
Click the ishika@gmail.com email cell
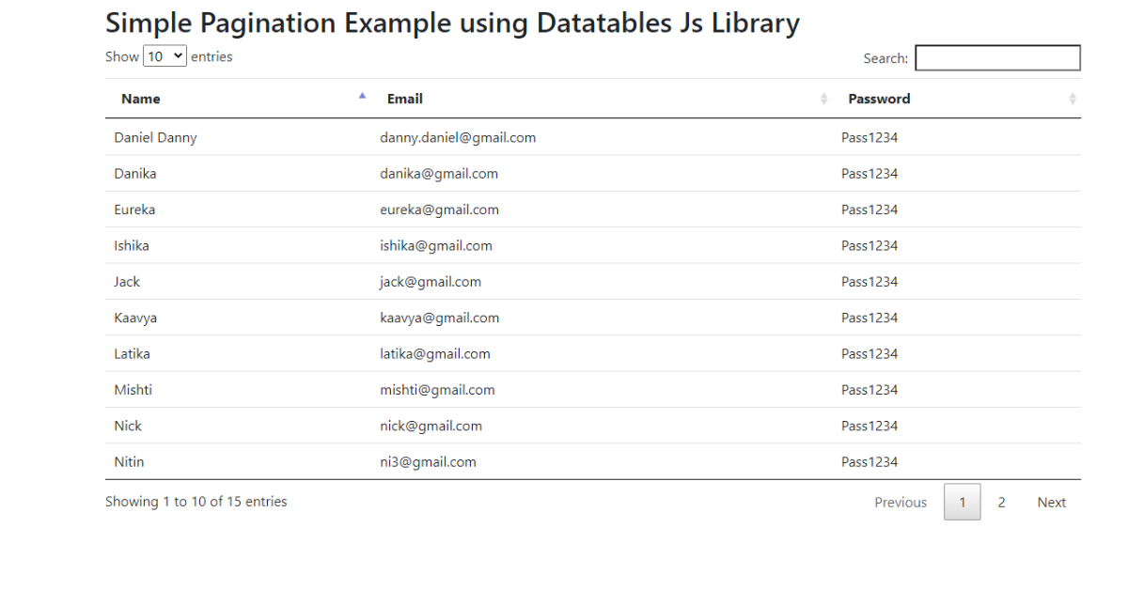point(602,245)
